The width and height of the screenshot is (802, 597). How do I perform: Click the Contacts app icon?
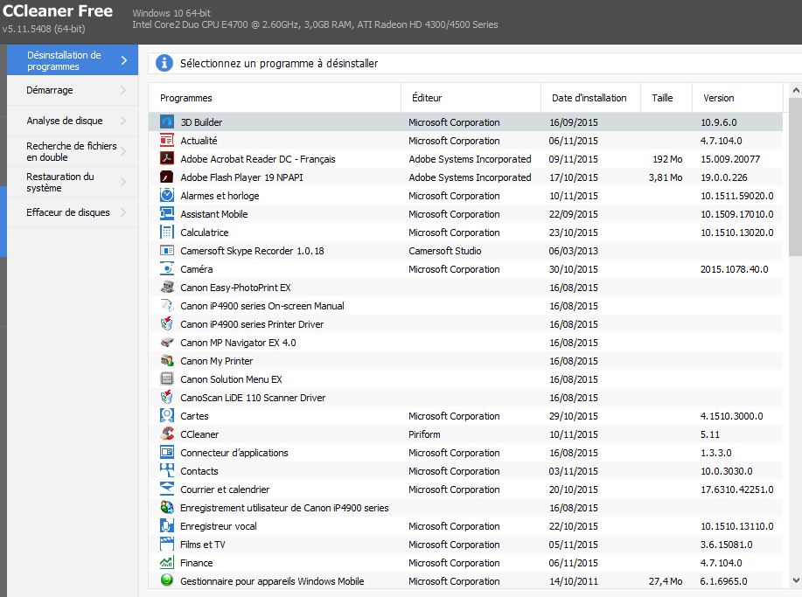(167, 471)
